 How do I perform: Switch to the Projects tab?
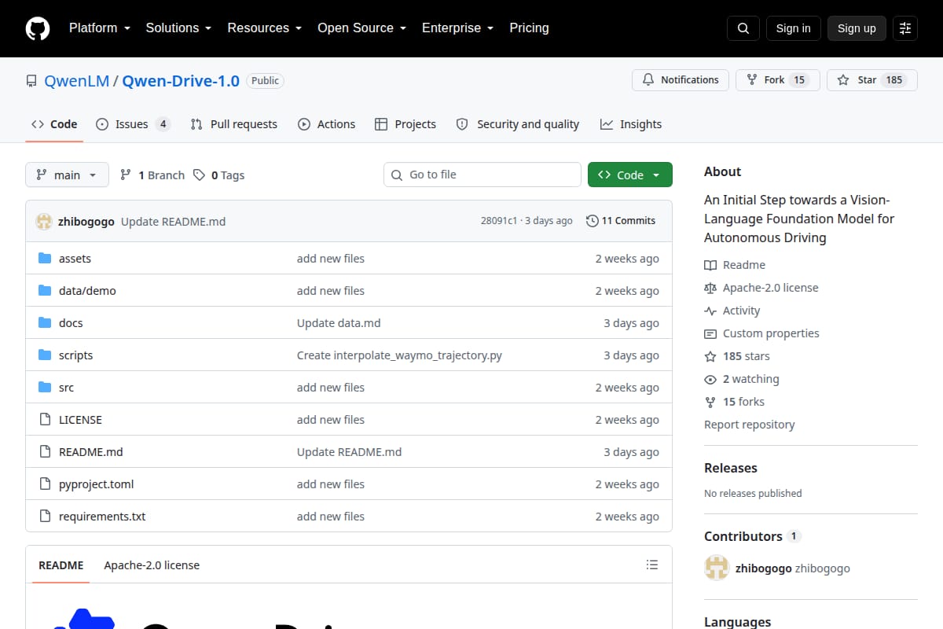[x=405, y=124]
